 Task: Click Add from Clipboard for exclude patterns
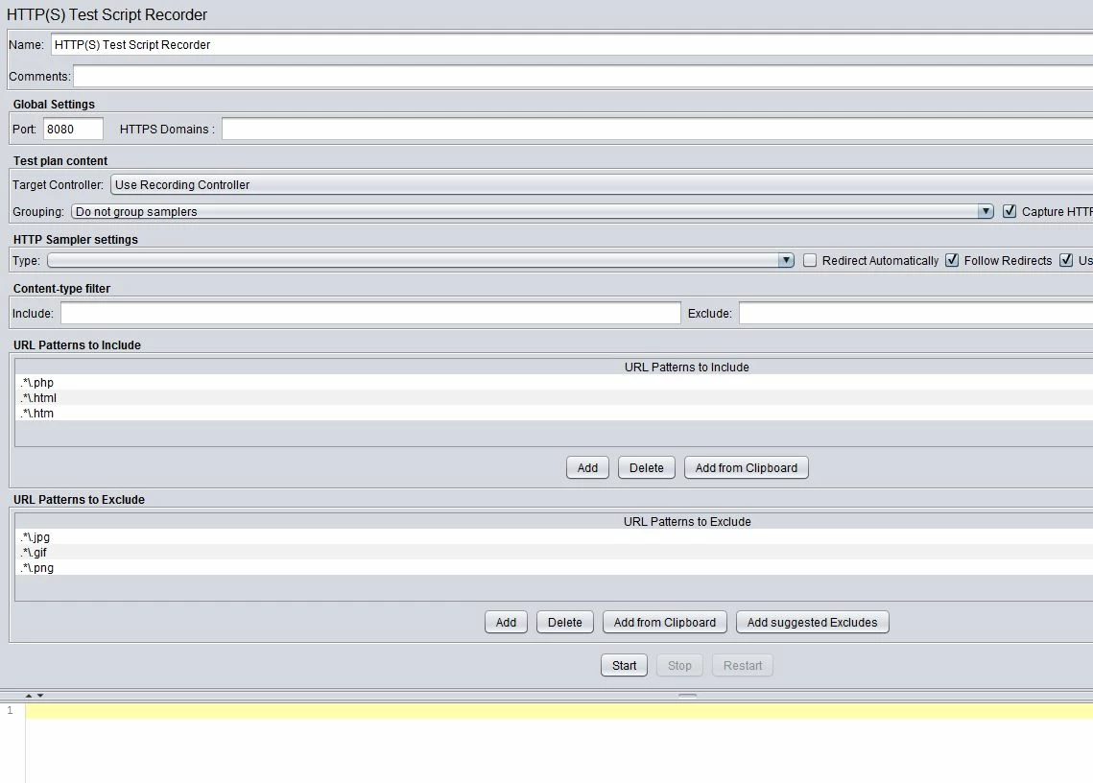point(664,623)
